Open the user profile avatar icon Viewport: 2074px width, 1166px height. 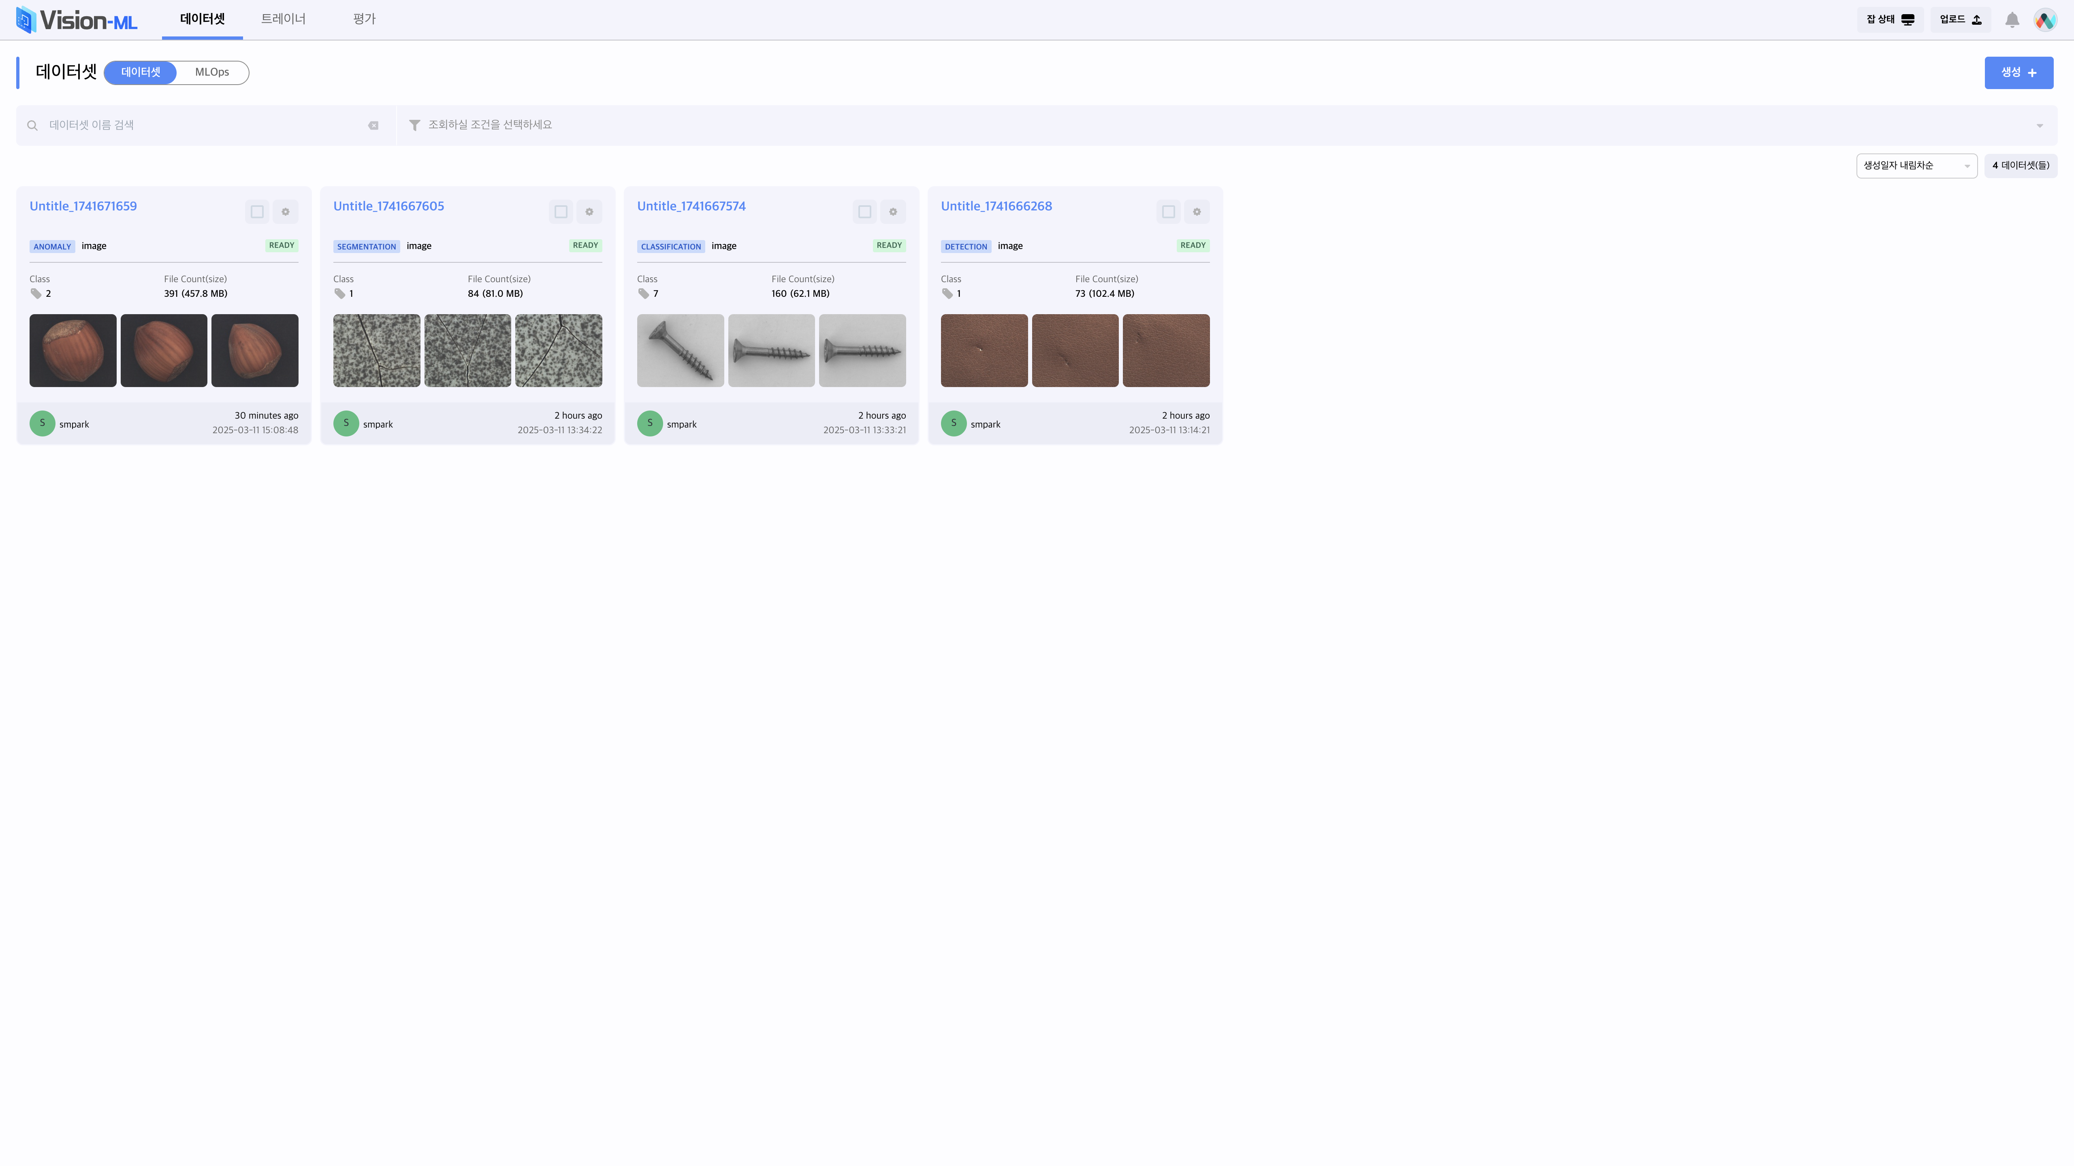click(x=2045, y=20)
